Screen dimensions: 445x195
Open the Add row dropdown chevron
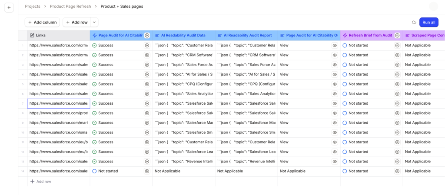[x=94, y=23]
